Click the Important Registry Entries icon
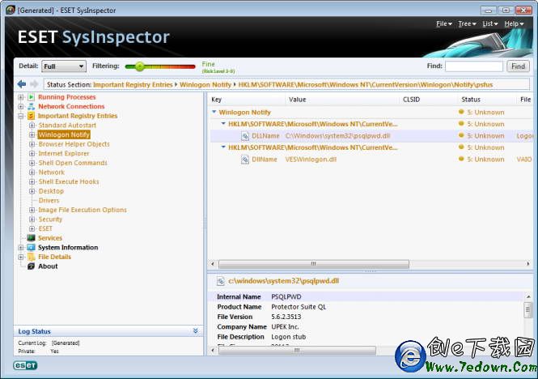Image resolution: width=538 pixels, height=379 pixels. [32, 116]
